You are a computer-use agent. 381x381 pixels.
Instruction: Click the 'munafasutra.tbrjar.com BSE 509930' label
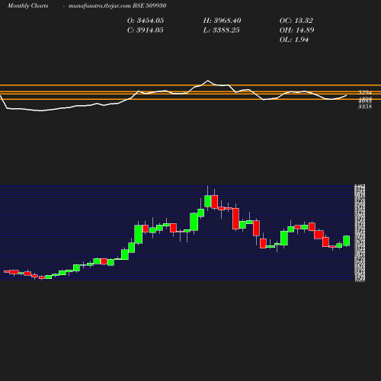click(x=117, y=5)
